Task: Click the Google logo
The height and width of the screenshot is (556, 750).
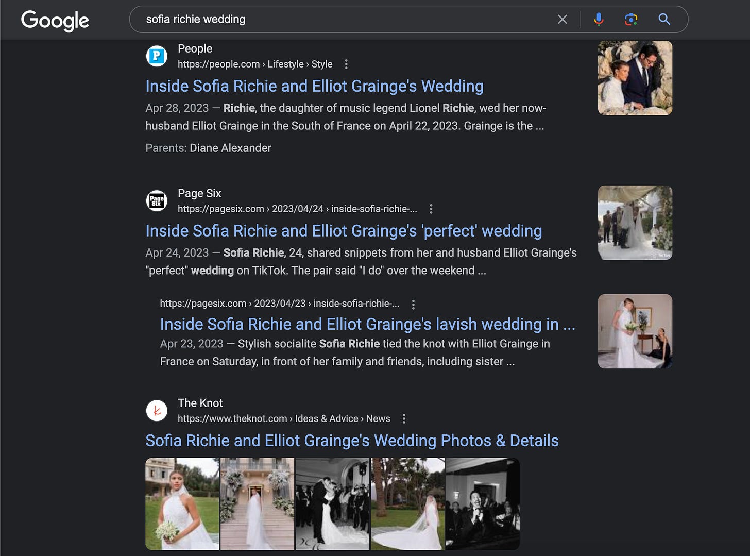Action: pos(55,21)
